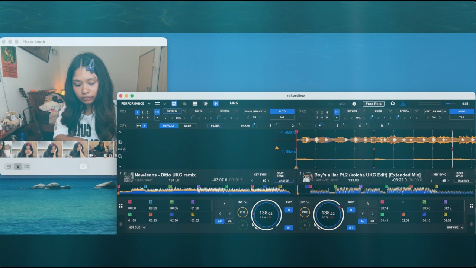
Task: Click FX1 single-dot mode button
Action: [157, 118]
